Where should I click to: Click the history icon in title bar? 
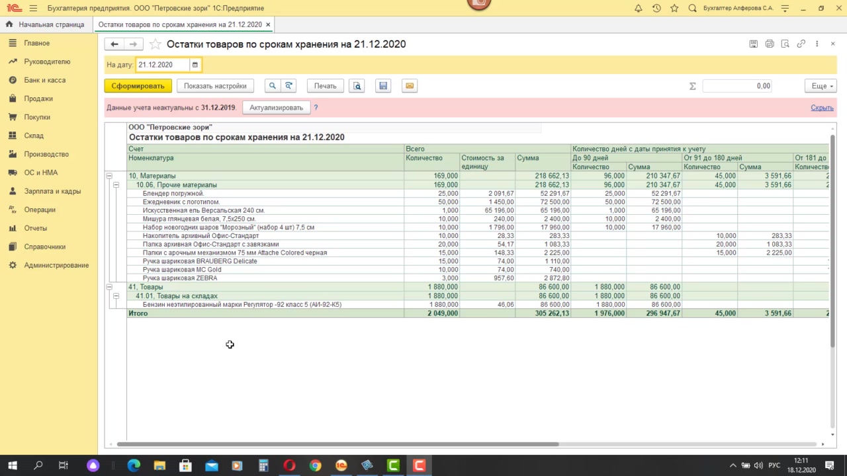point(656,8)
